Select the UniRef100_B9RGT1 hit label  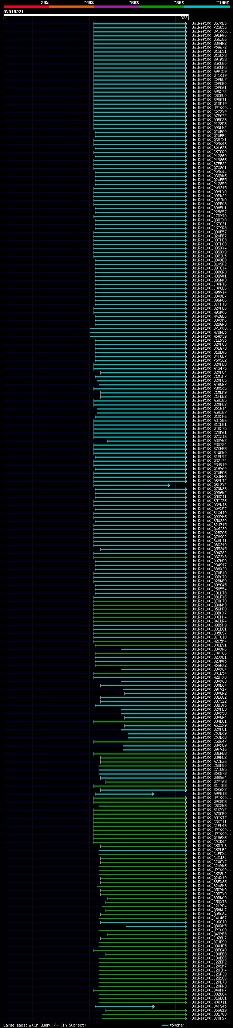pyautogui.click(x=209, y=100)
